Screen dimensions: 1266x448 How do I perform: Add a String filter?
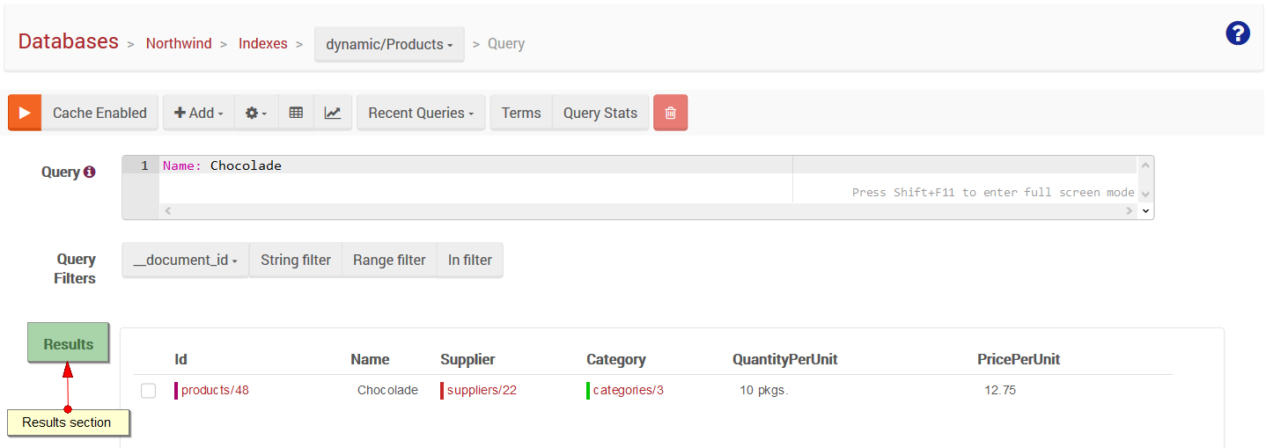pos(296,260)
